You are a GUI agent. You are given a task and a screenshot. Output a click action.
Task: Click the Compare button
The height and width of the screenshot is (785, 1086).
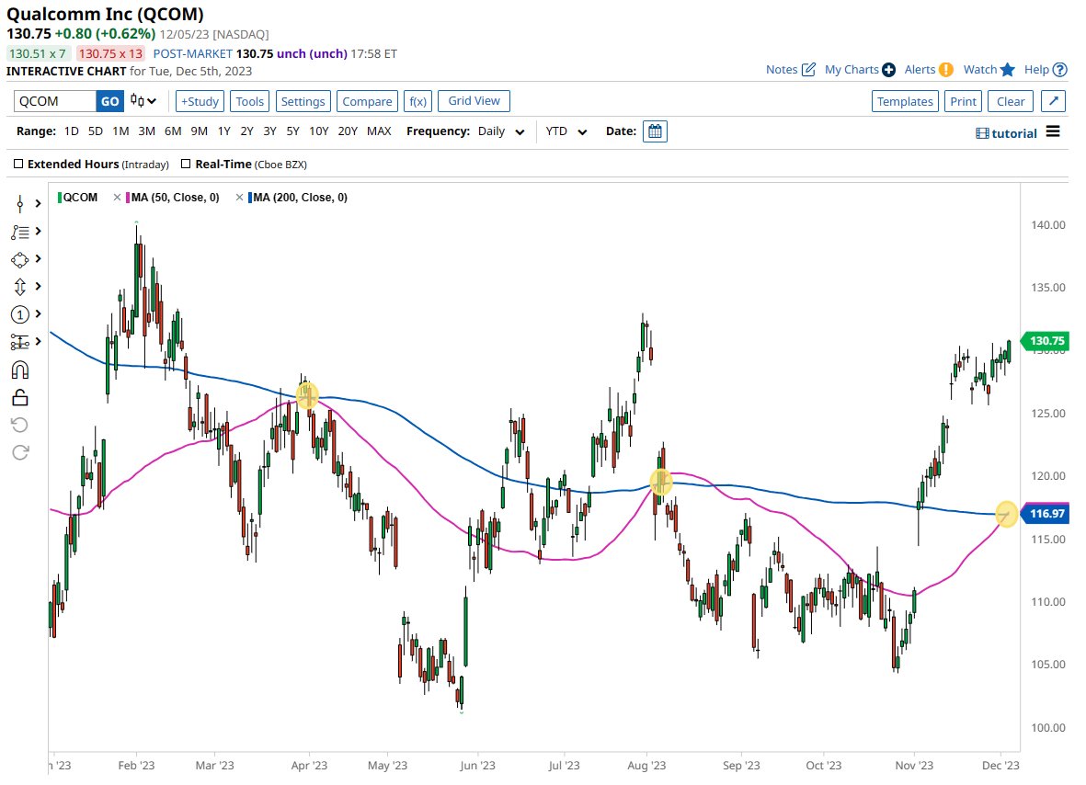click(x=367, y=101)
